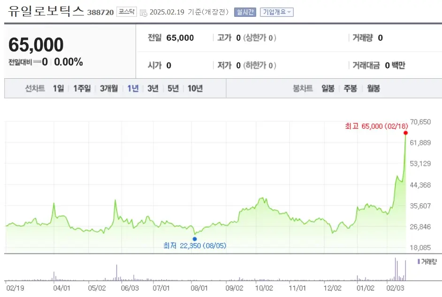Click the blue 최저 marker dot on the chart
This screenshot has width=442, height=297.
coord(194,238)
